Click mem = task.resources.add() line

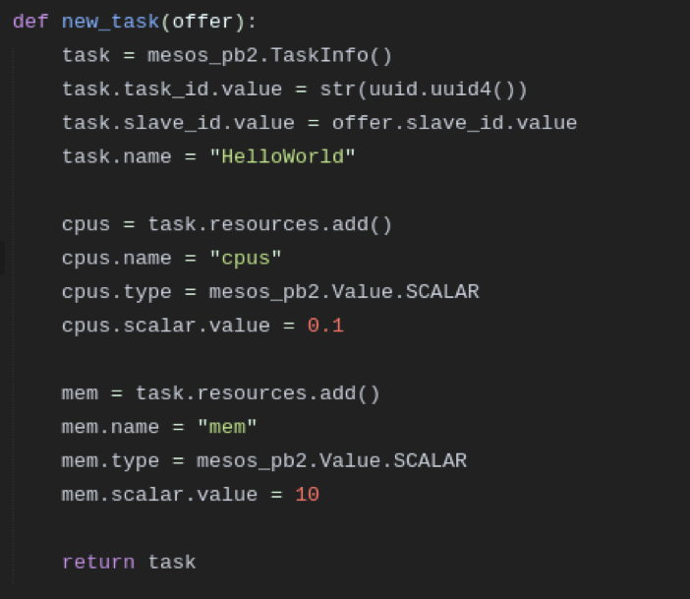[220, 393]
